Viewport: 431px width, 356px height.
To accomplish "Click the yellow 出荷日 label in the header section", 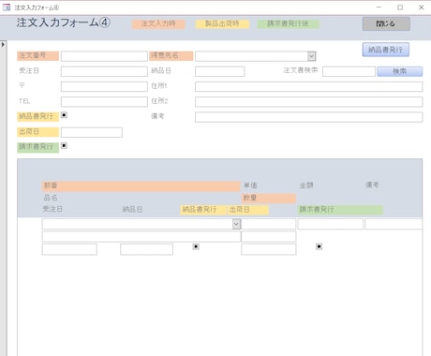I will [37, 132].
